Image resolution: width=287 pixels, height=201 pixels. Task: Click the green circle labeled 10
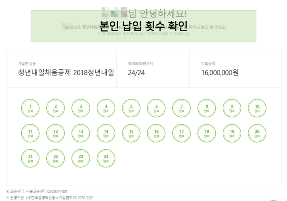pos(257,108)
